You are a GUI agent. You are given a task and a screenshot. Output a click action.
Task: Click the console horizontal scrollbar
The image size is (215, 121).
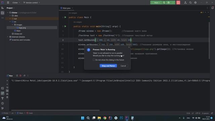click(55, 110)
